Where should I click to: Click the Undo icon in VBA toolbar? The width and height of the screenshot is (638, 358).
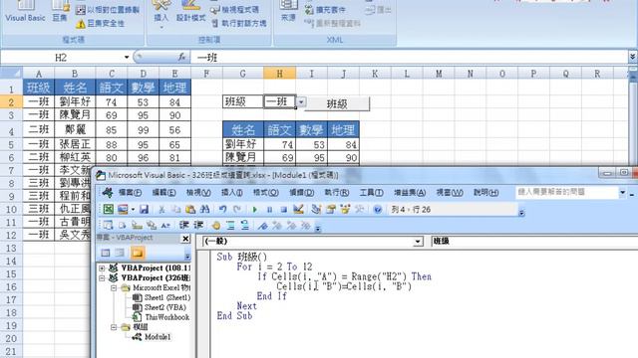[x=222, y=210]
